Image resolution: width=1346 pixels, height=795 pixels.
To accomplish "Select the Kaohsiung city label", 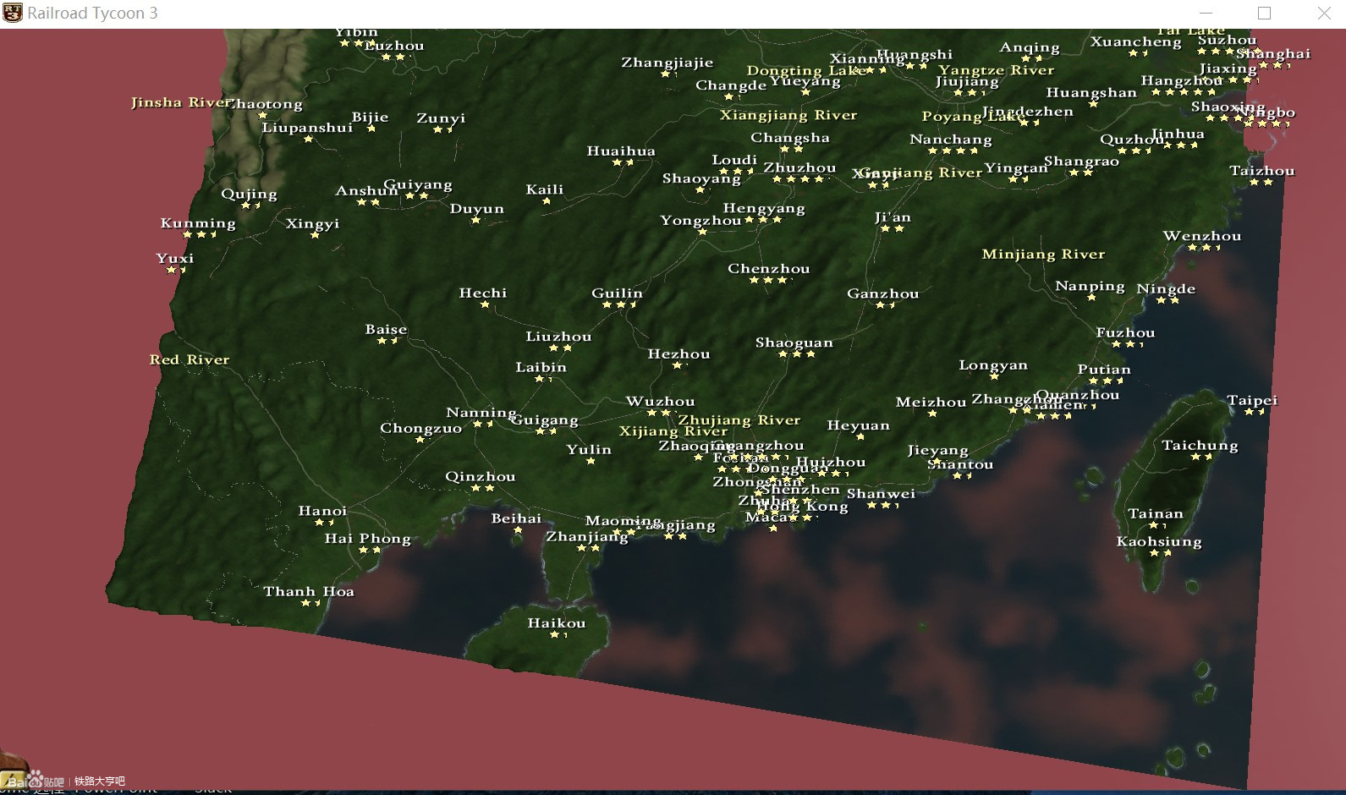I will (1159, 542).
